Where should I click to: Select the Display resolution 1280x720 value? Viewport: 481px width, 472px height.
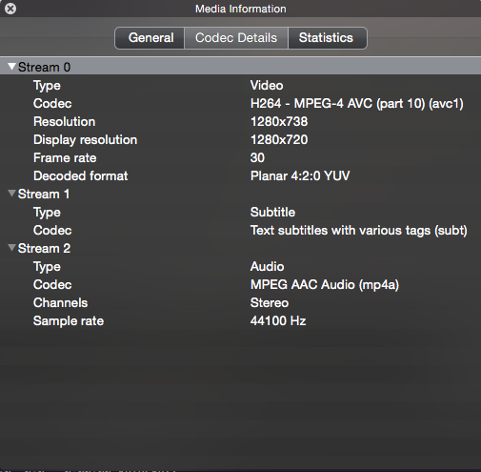coord(279,139)
